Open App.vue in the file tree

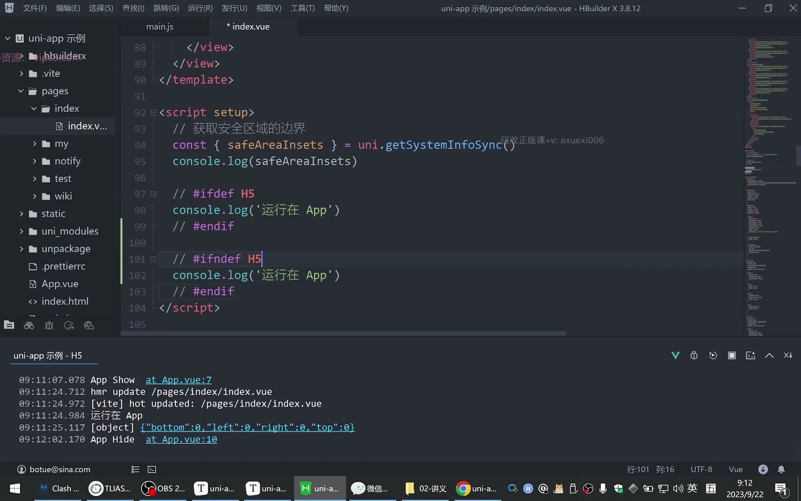[x=60, y=284]
